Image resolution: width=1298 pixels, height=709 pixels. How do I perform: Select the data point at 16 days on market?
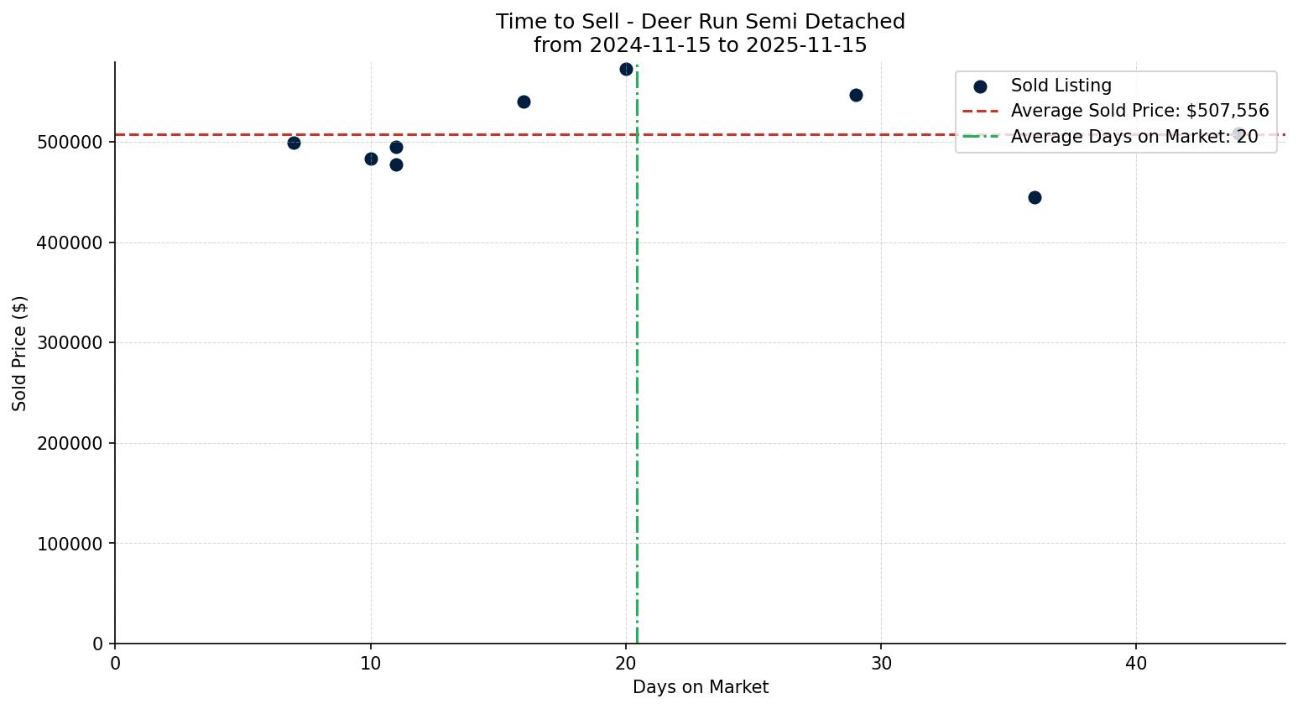pyautogui.click(x=524, y=102)
